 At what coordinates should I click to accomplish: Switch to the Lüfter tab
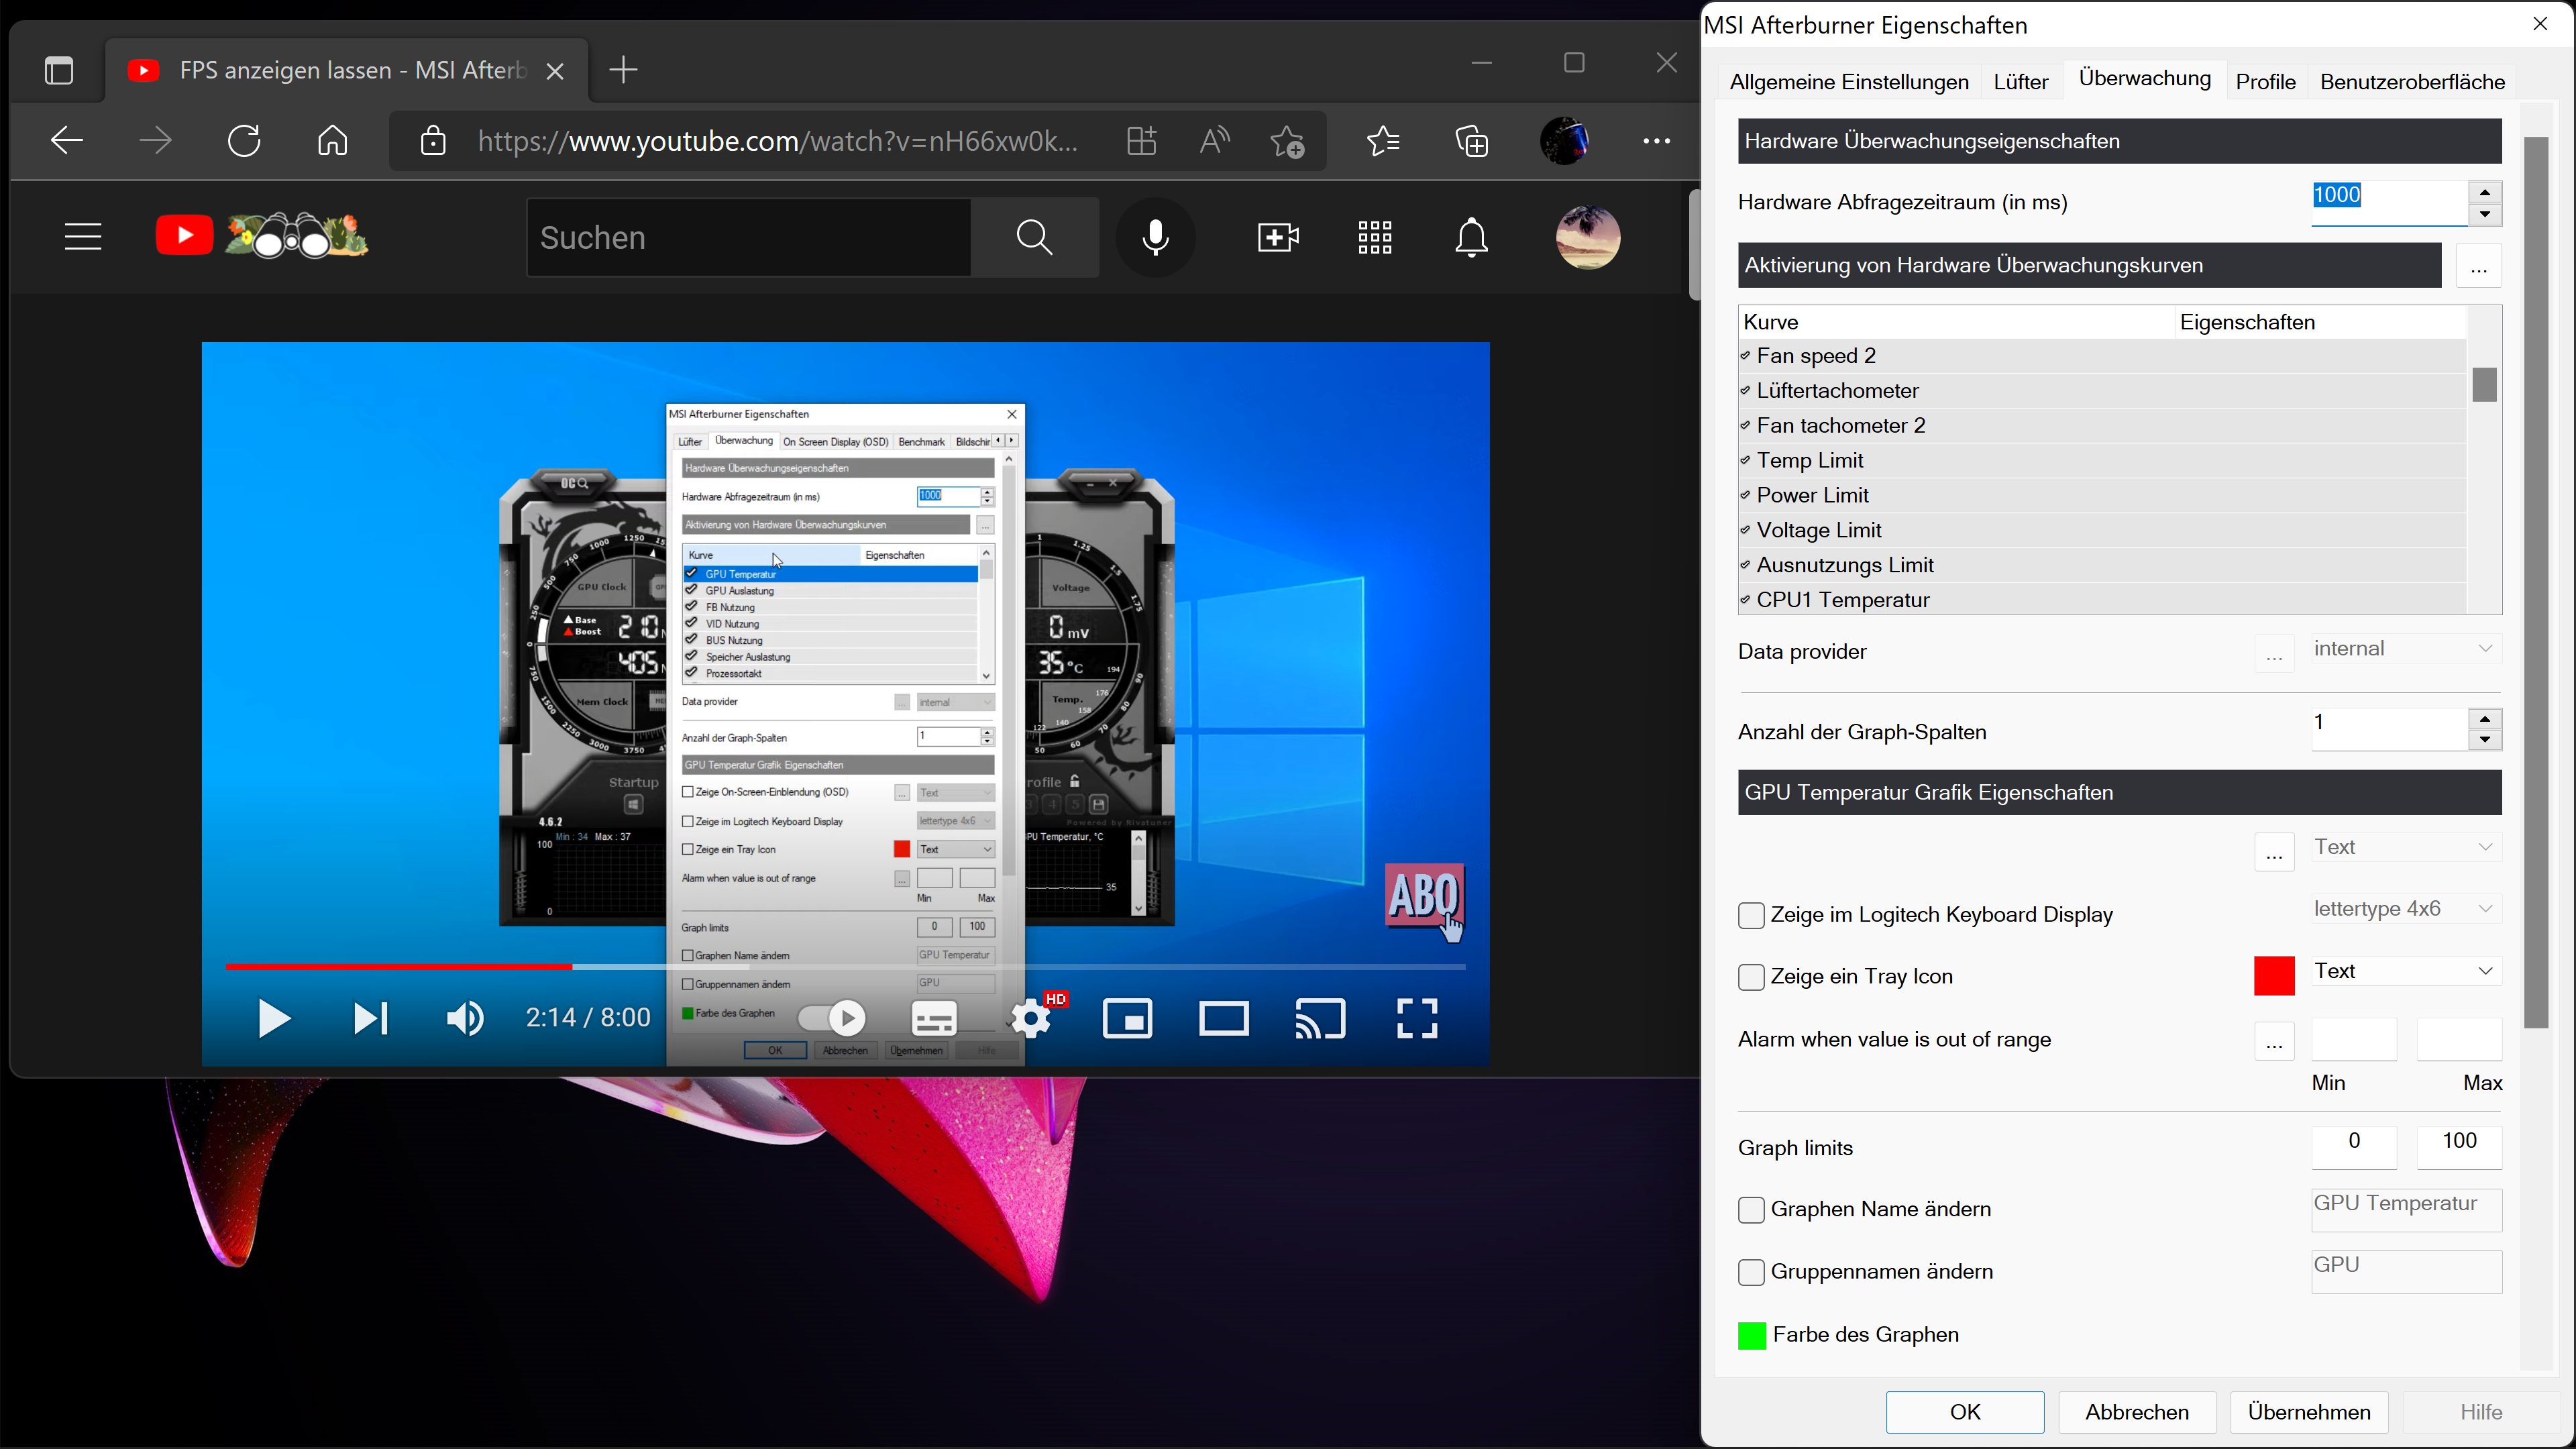coord(2021,82)
